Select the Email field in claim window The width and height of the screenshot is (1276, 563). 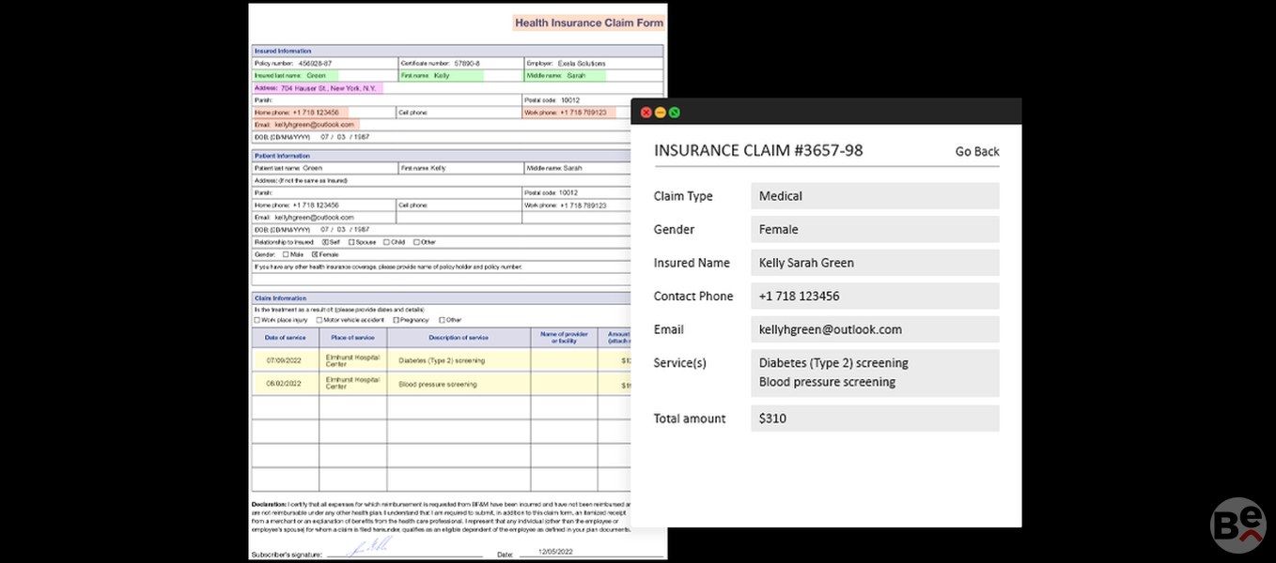coord(875,329)
